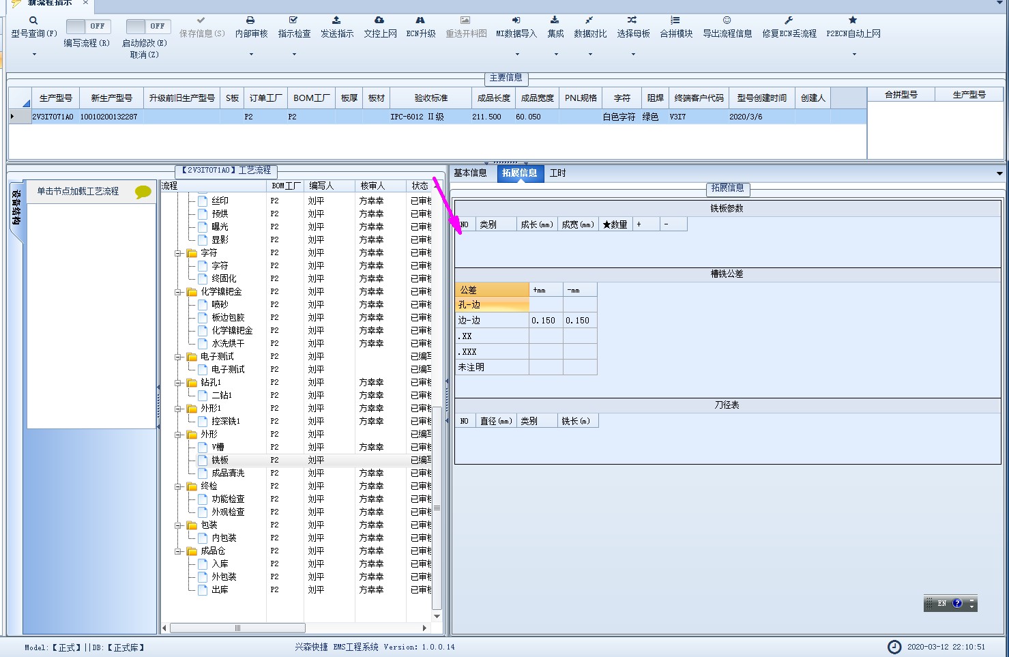Click the ECN升级 toolbar icon
Image resolution: width=1009 pixels, height=657 pixels.
[420, 20]
